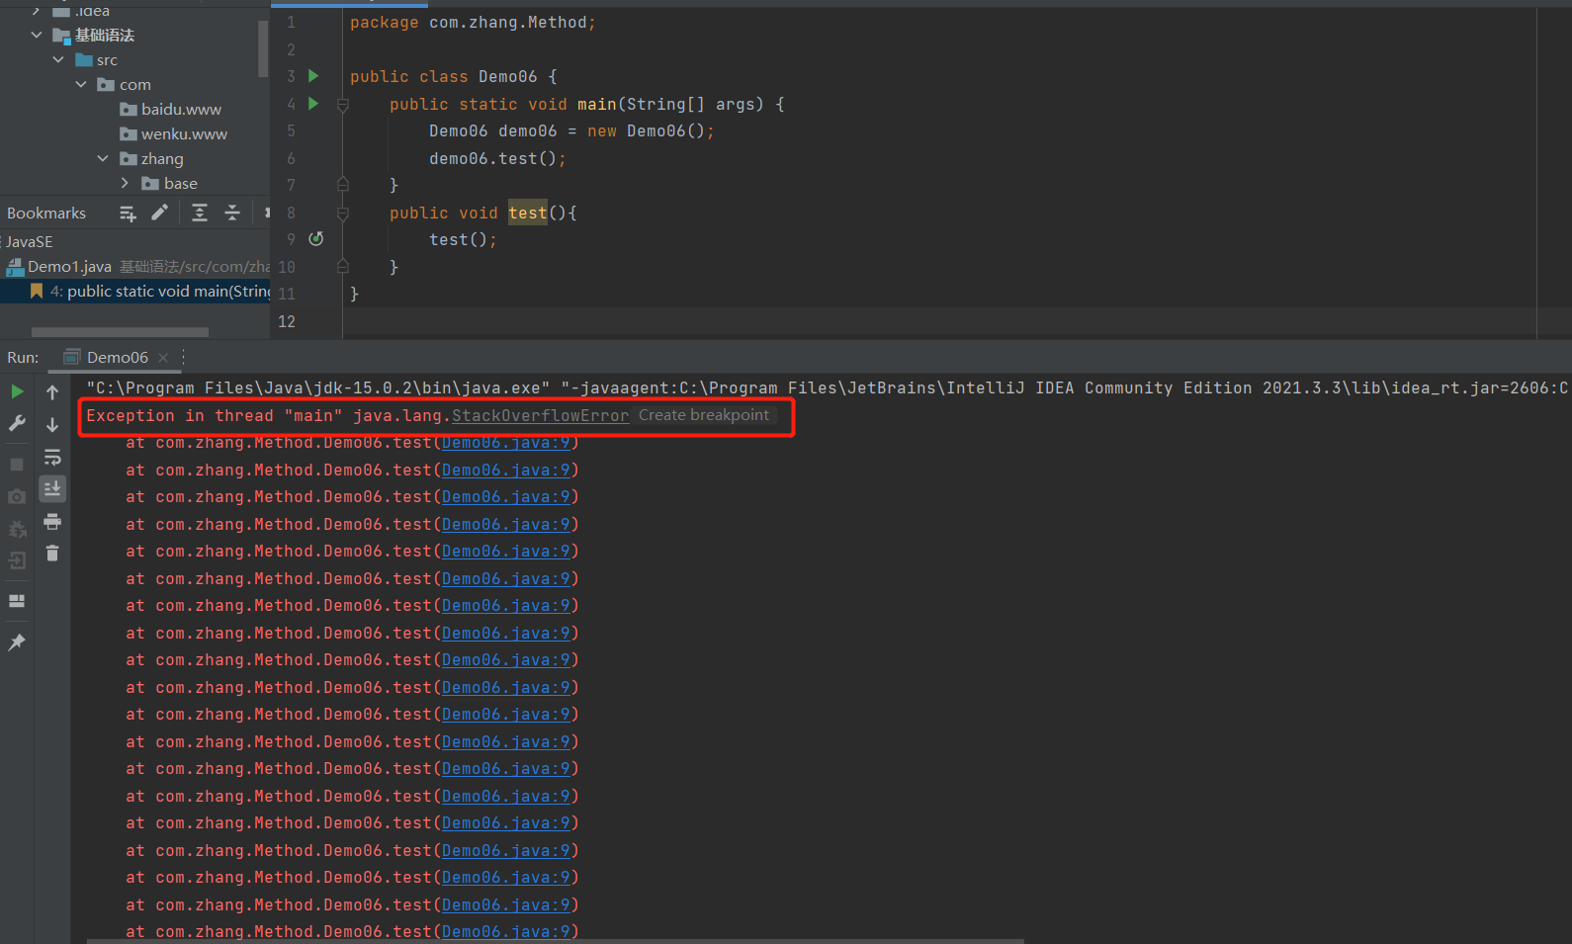Click Create breakpoint
The width and height of the screenshot is (1572, 944).
704,415
